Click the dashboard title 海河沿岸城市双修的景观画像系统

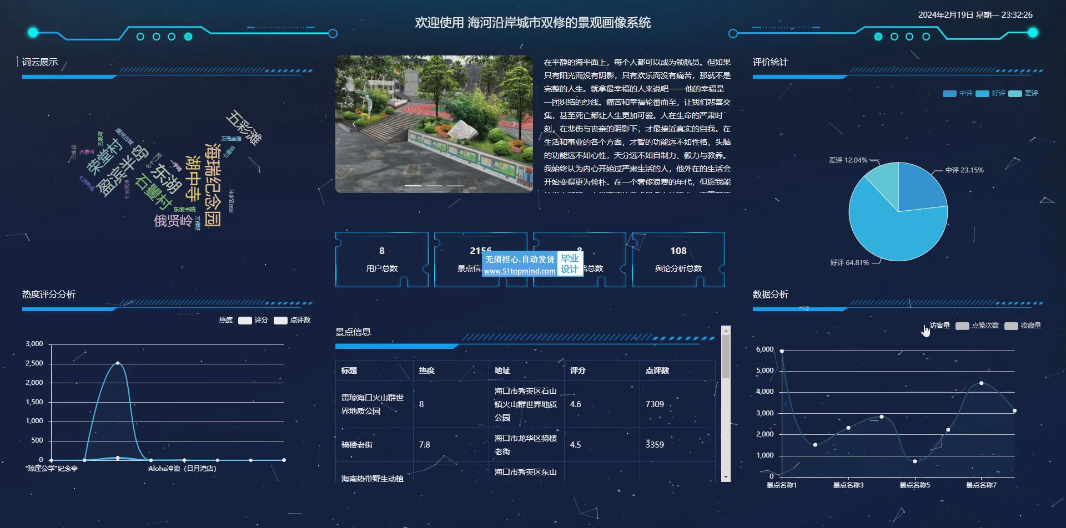(x=560, y=23)
